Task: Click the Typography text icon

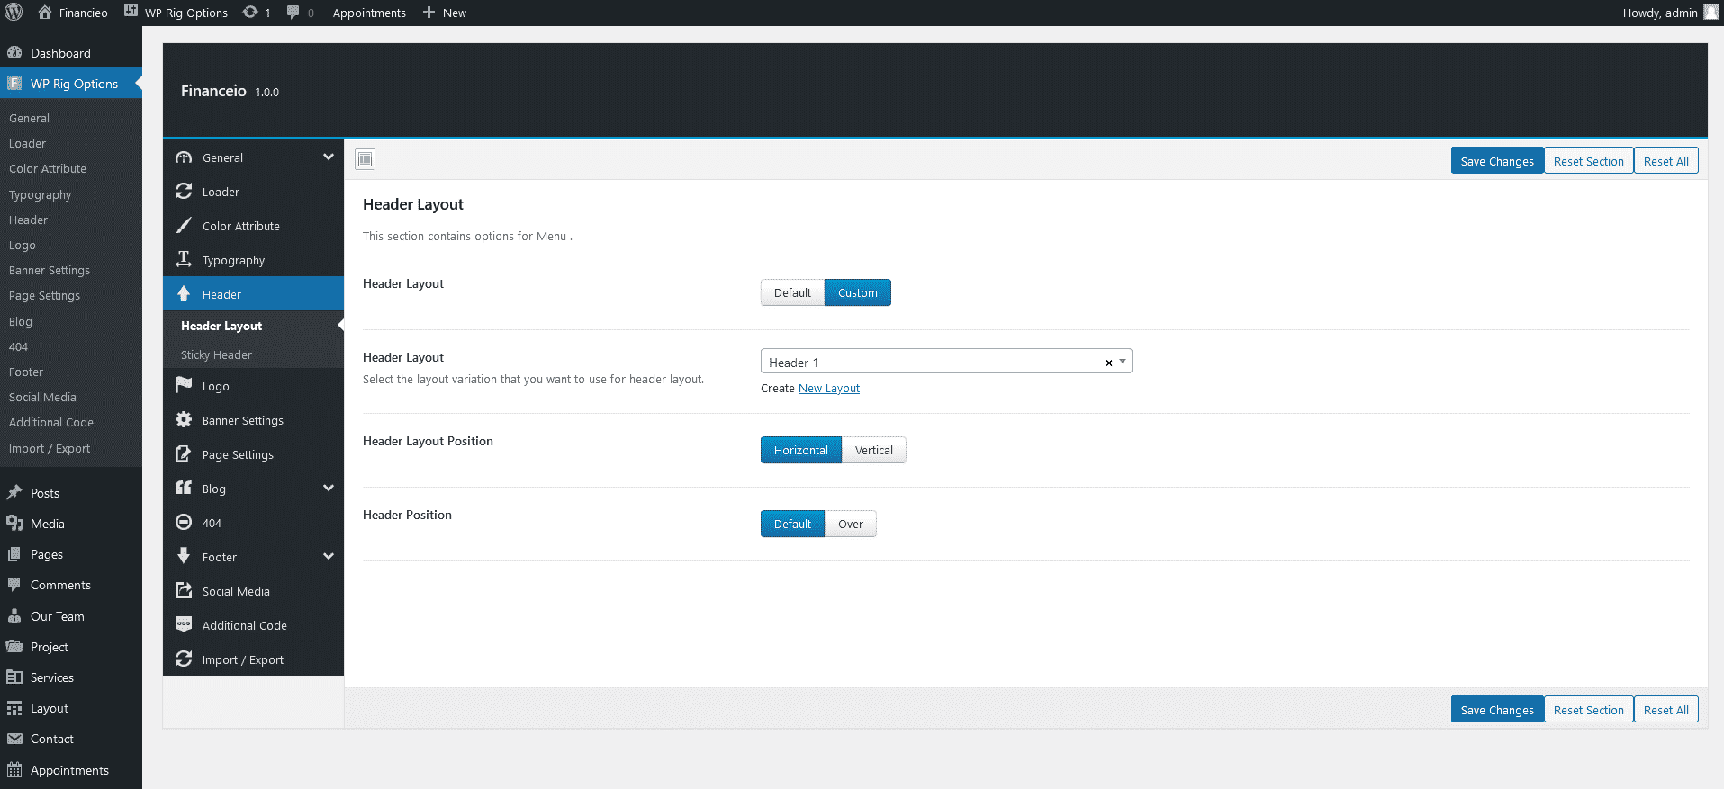Action: coord(184,260)
